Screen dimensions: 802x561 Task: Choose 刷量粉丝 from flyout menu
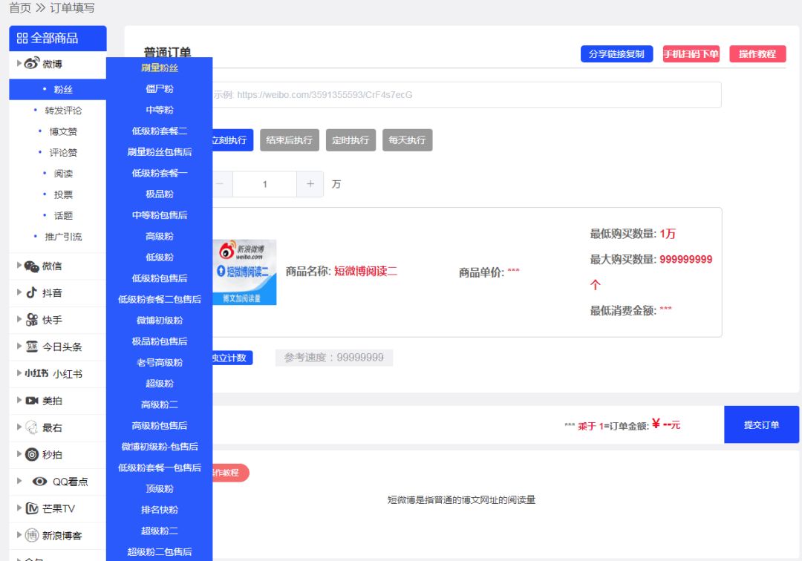click(160, 68)
